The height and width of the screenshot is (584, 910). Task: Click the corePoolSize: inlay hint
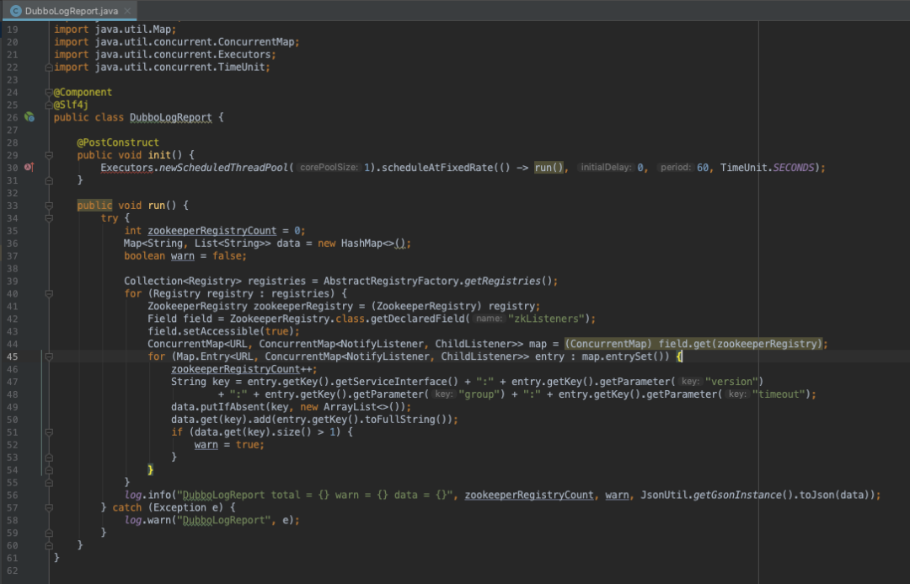click(329, 167)
